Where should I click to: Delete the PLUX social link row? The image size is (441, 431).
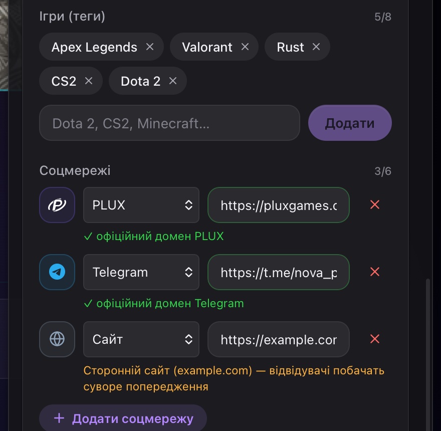tap(375, 205)
